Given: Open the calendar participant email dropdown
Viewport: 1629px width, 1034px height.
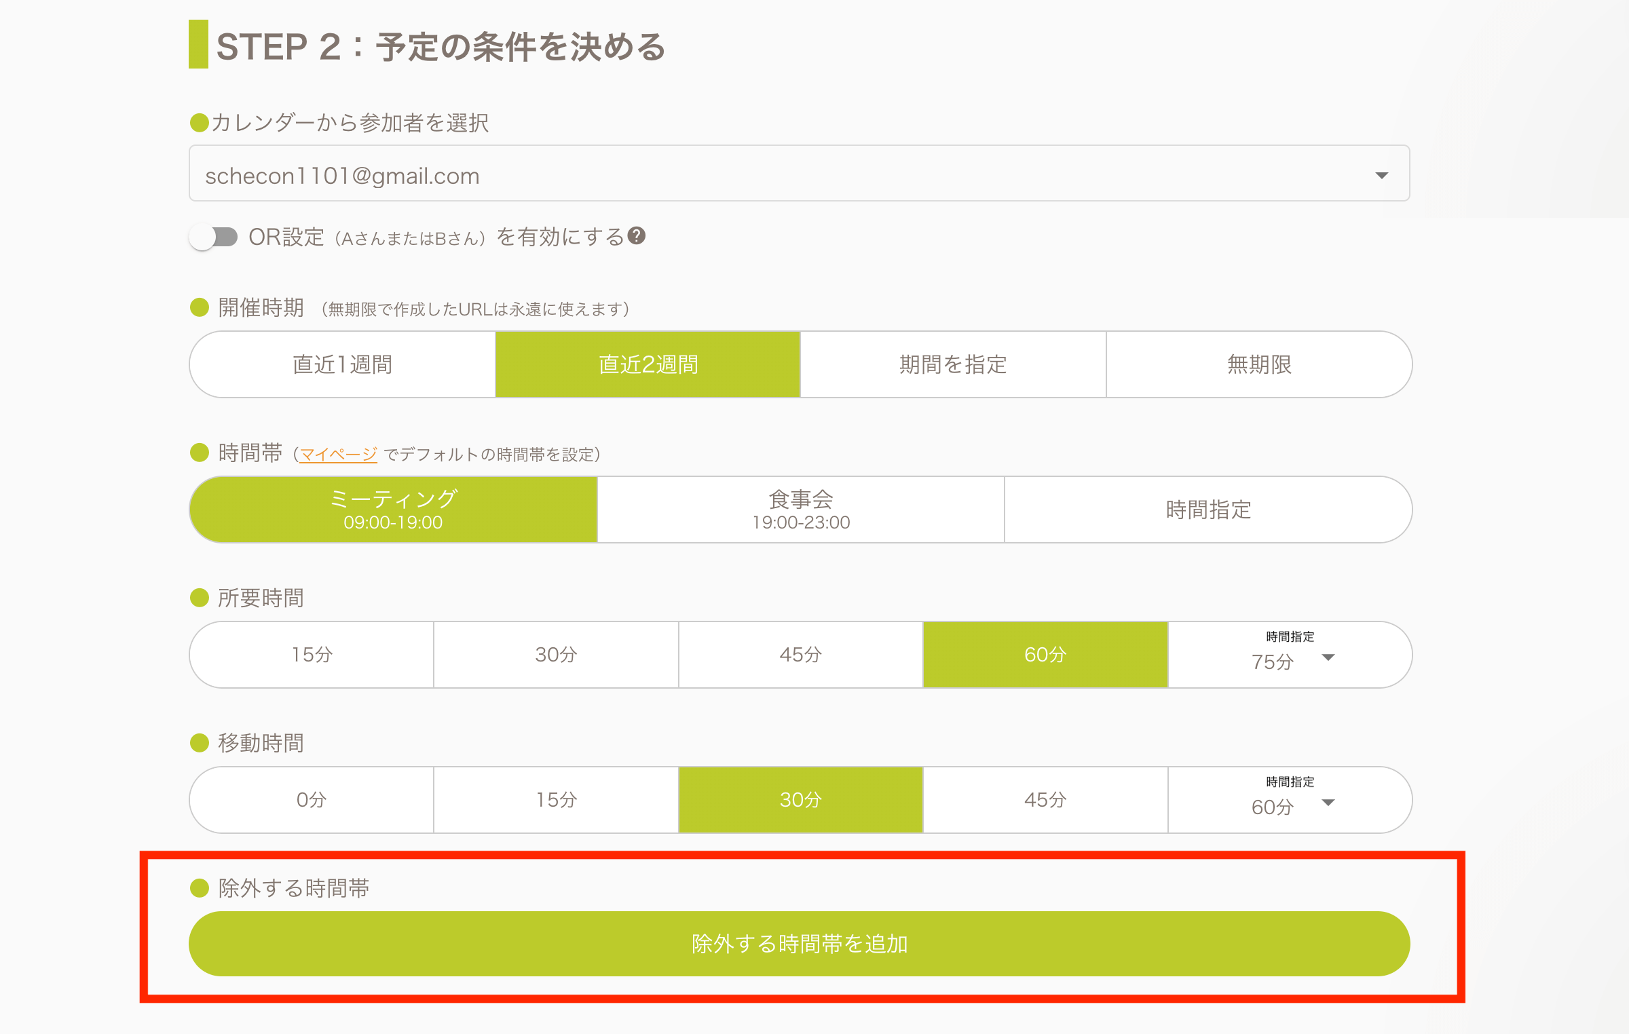Looking at the screenshot, I should coord(798,174).
